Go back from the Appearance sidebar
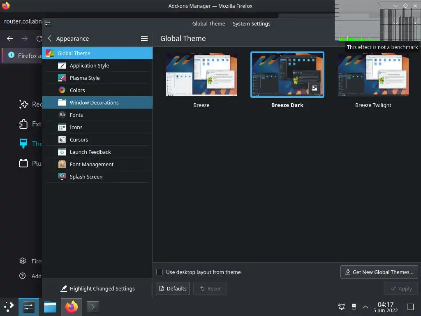Image resolution: width=421 pixels, height=316 pixels. coord(50,38)
